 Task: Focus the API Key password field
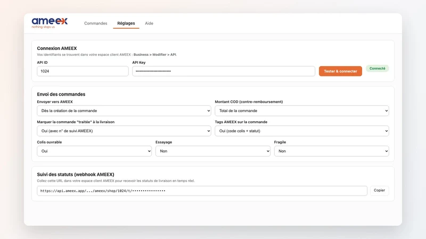[x=224, y=71]
